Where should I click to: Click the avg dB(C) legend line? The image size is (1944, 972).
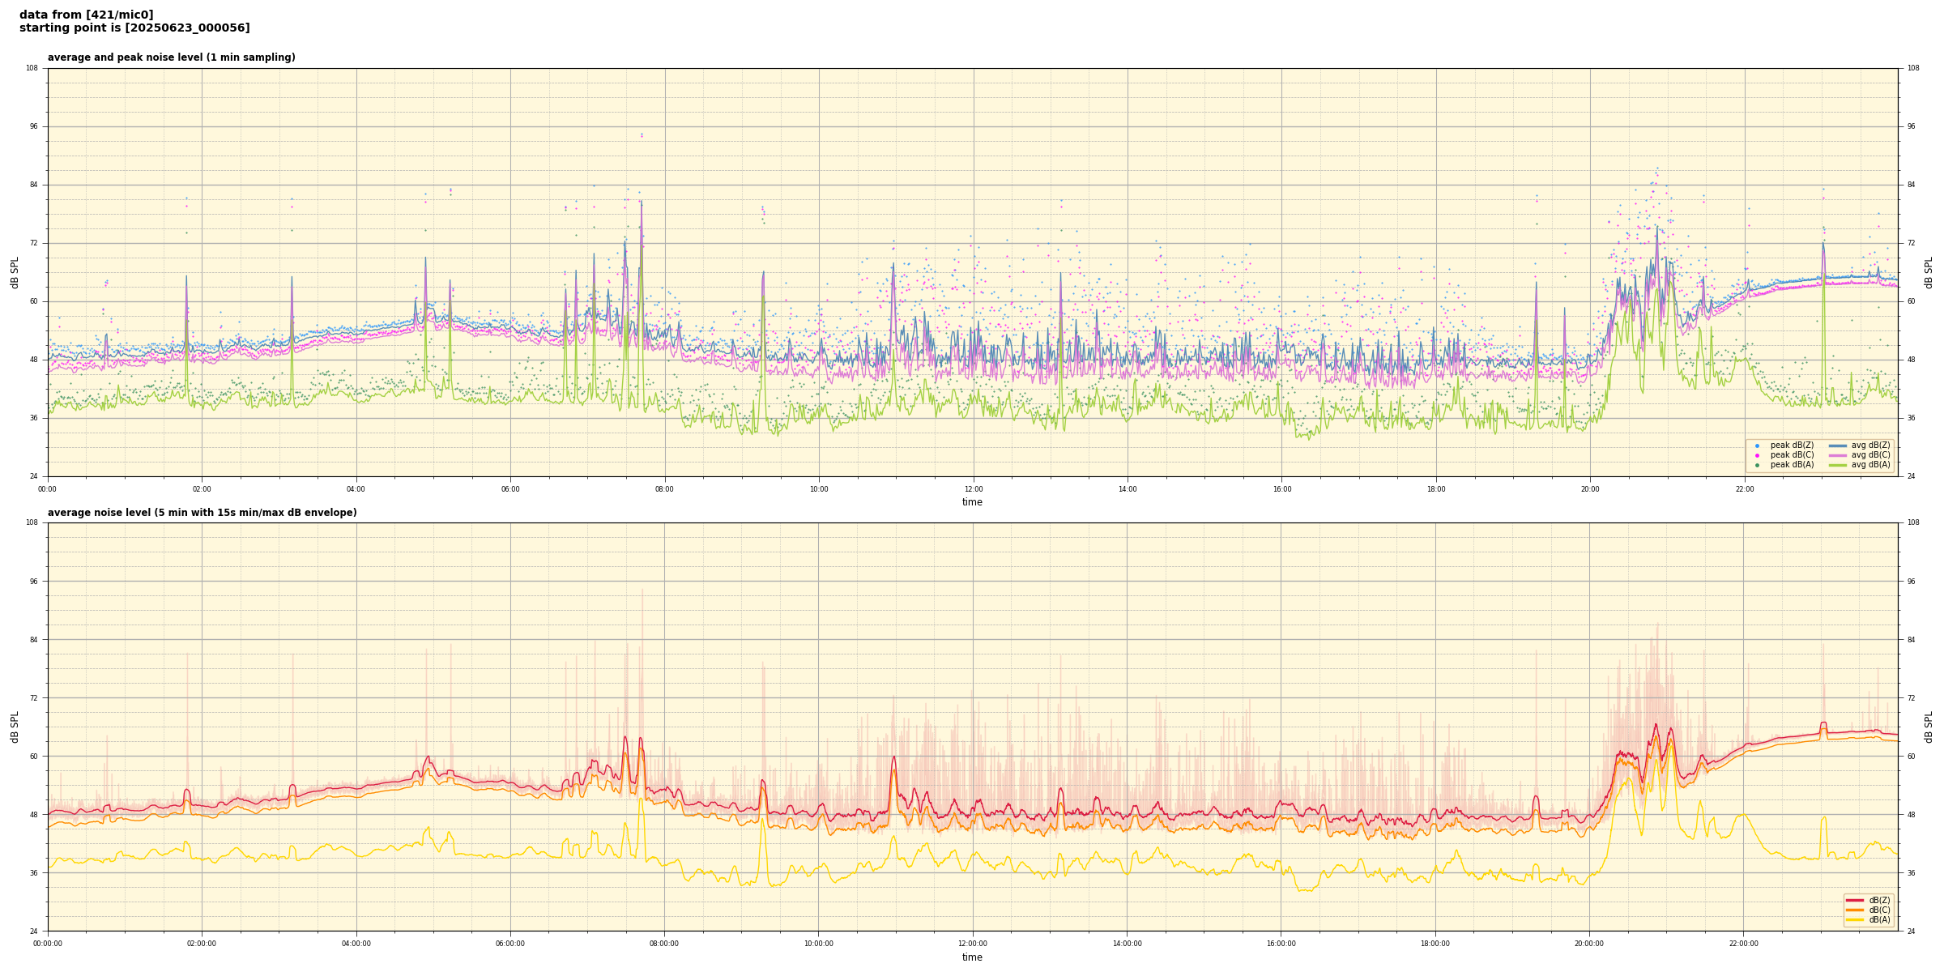1838,455
